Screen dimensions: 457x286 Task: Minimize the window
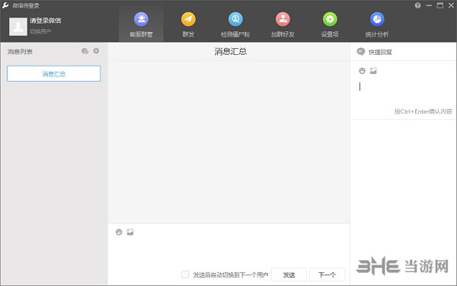click(x=429, y=5)
